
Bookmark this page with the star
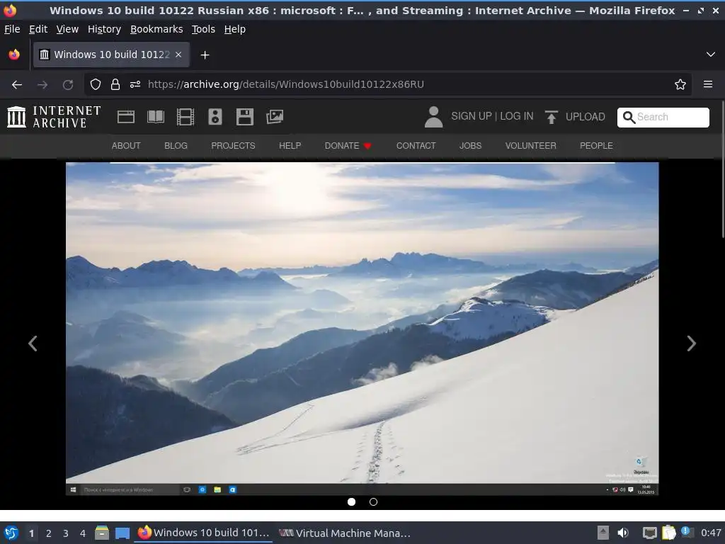(680, 85)
